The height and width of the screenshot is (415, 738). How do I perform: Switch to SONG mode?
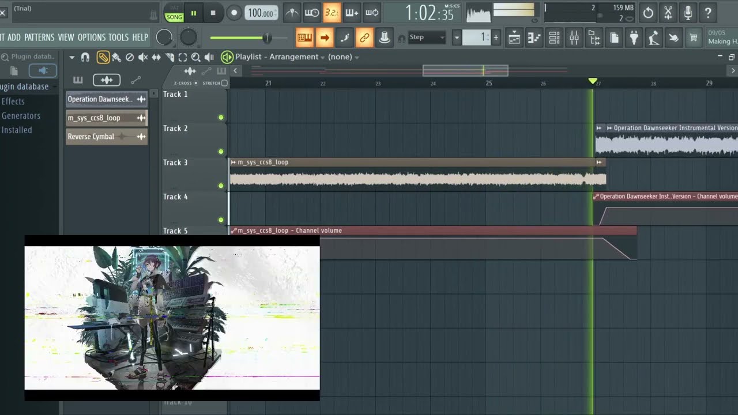tap(174, 17)
